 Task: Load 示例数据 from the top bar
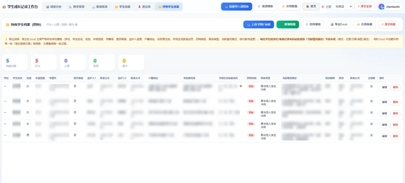click(289, 6)
